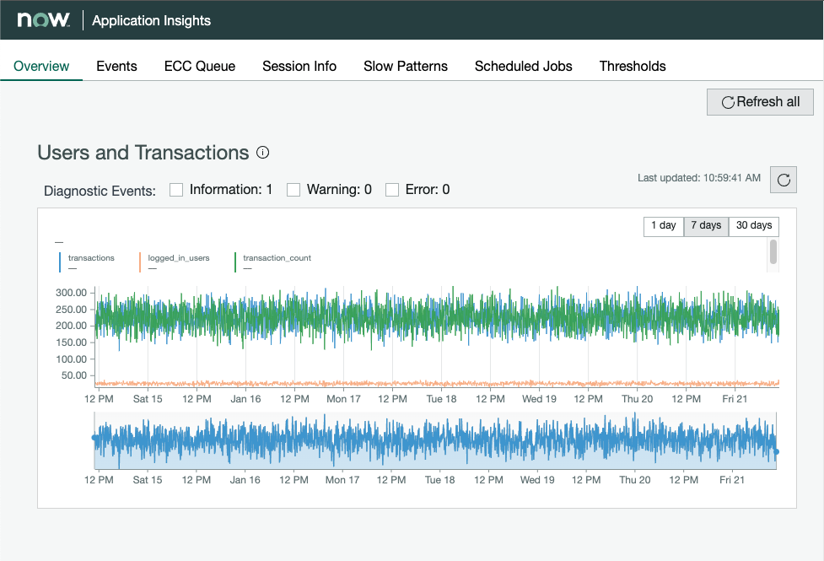Click the 'Wed 19' main chart axis label
Screen dimensions: 824x561
click(x=539, y=399)
